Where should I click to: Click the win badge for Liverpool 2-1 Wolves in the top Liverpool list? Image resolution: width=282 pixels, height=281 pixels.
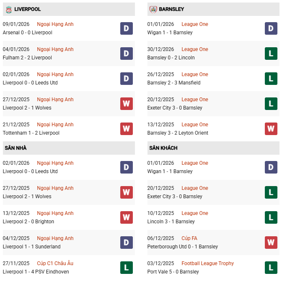127,104
